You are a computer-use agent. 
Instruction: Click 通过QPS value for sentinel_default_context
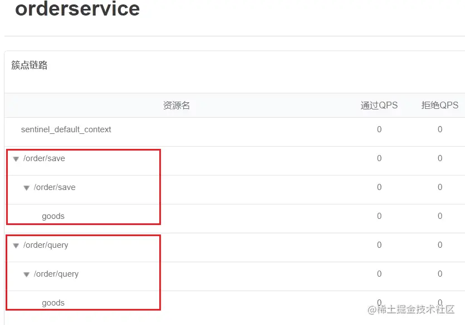(x=379, y=129)
